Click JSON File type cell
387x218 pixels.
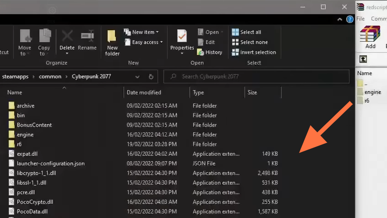pos(204,163)
